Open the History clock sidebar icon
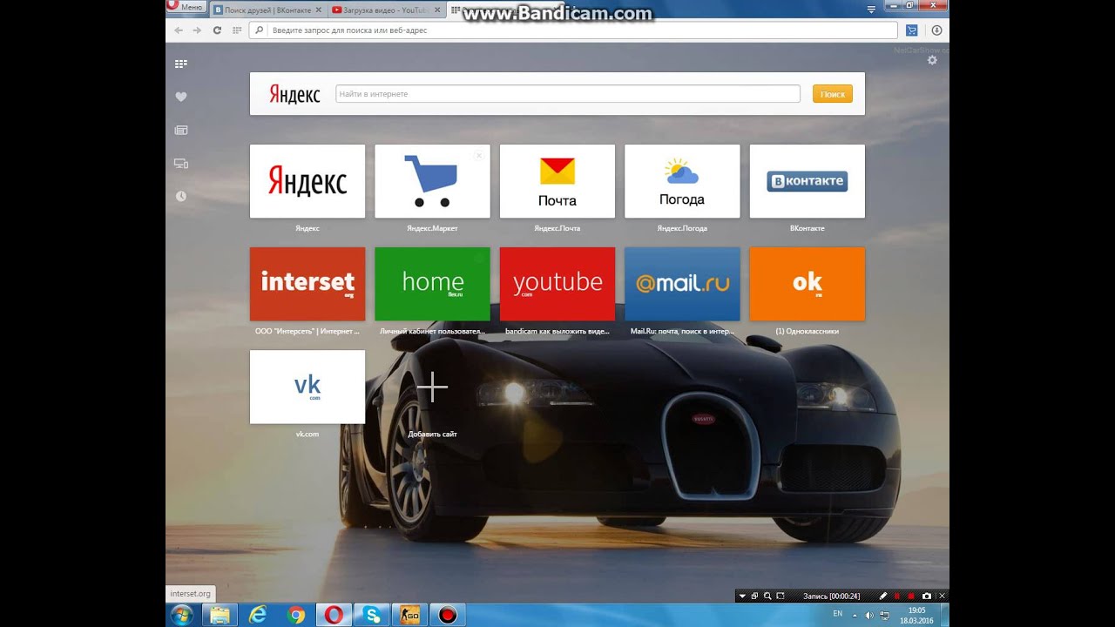The height and width of the screenshot is (627, 1115). tap(181, 196)
